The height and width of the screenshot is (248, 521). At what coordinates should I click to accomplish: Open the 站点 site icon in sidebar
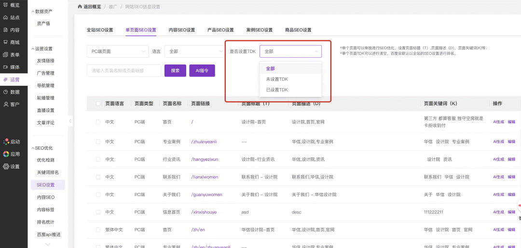5,17
